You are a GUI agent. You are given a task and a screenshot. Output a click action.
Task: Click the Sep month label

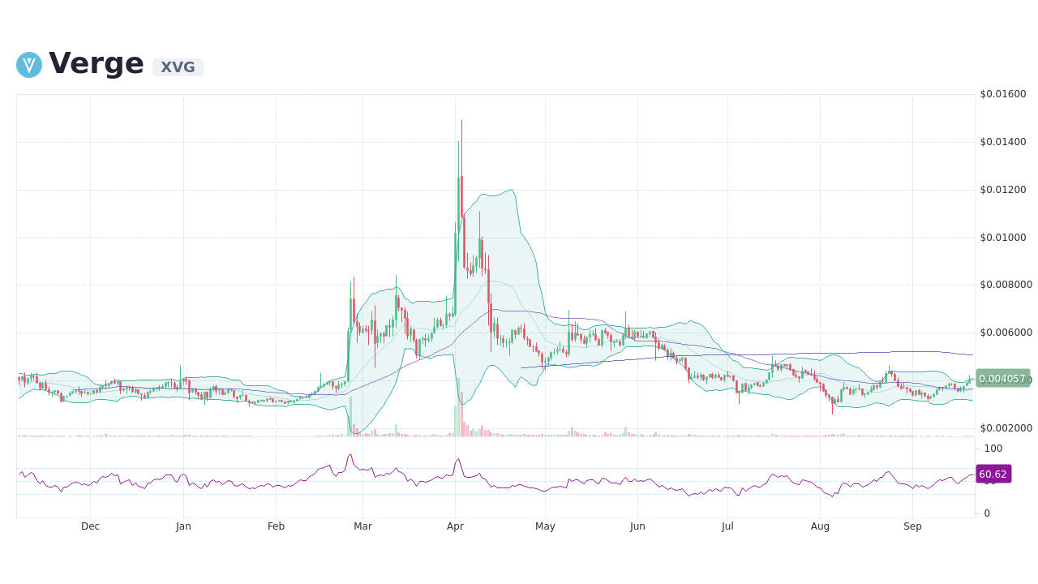pos(912,526)
